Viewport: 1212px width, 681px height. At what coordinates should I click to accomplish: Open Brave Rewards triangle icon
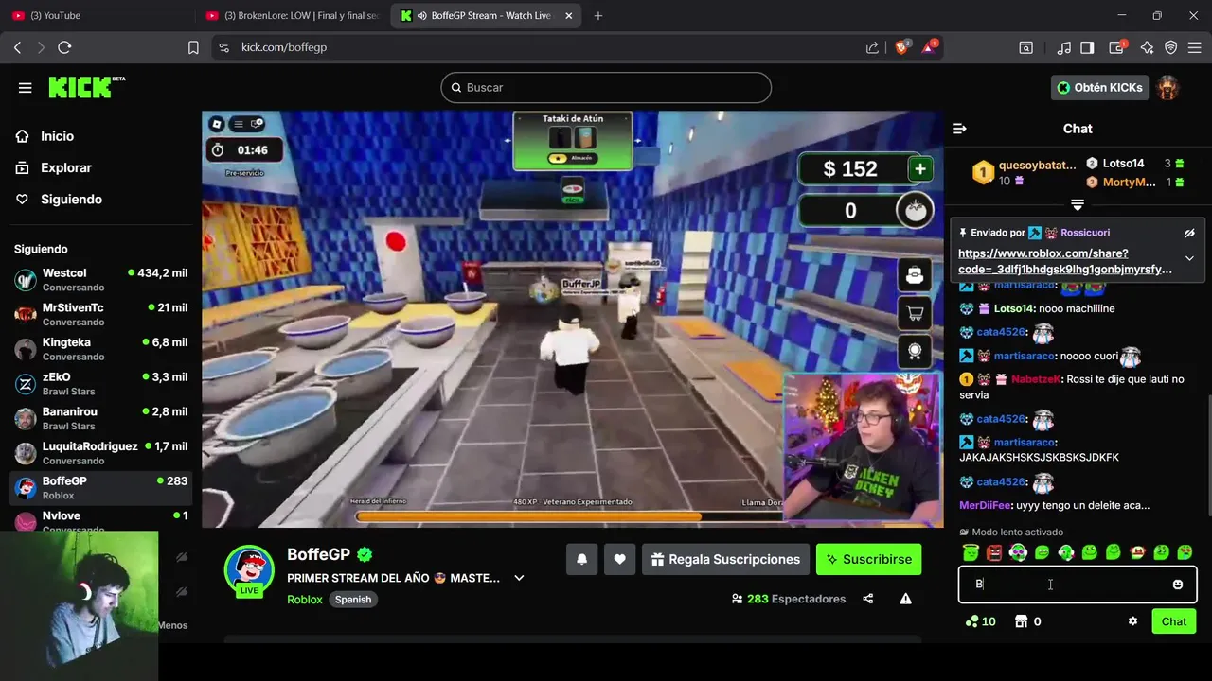tap(929, 47)
